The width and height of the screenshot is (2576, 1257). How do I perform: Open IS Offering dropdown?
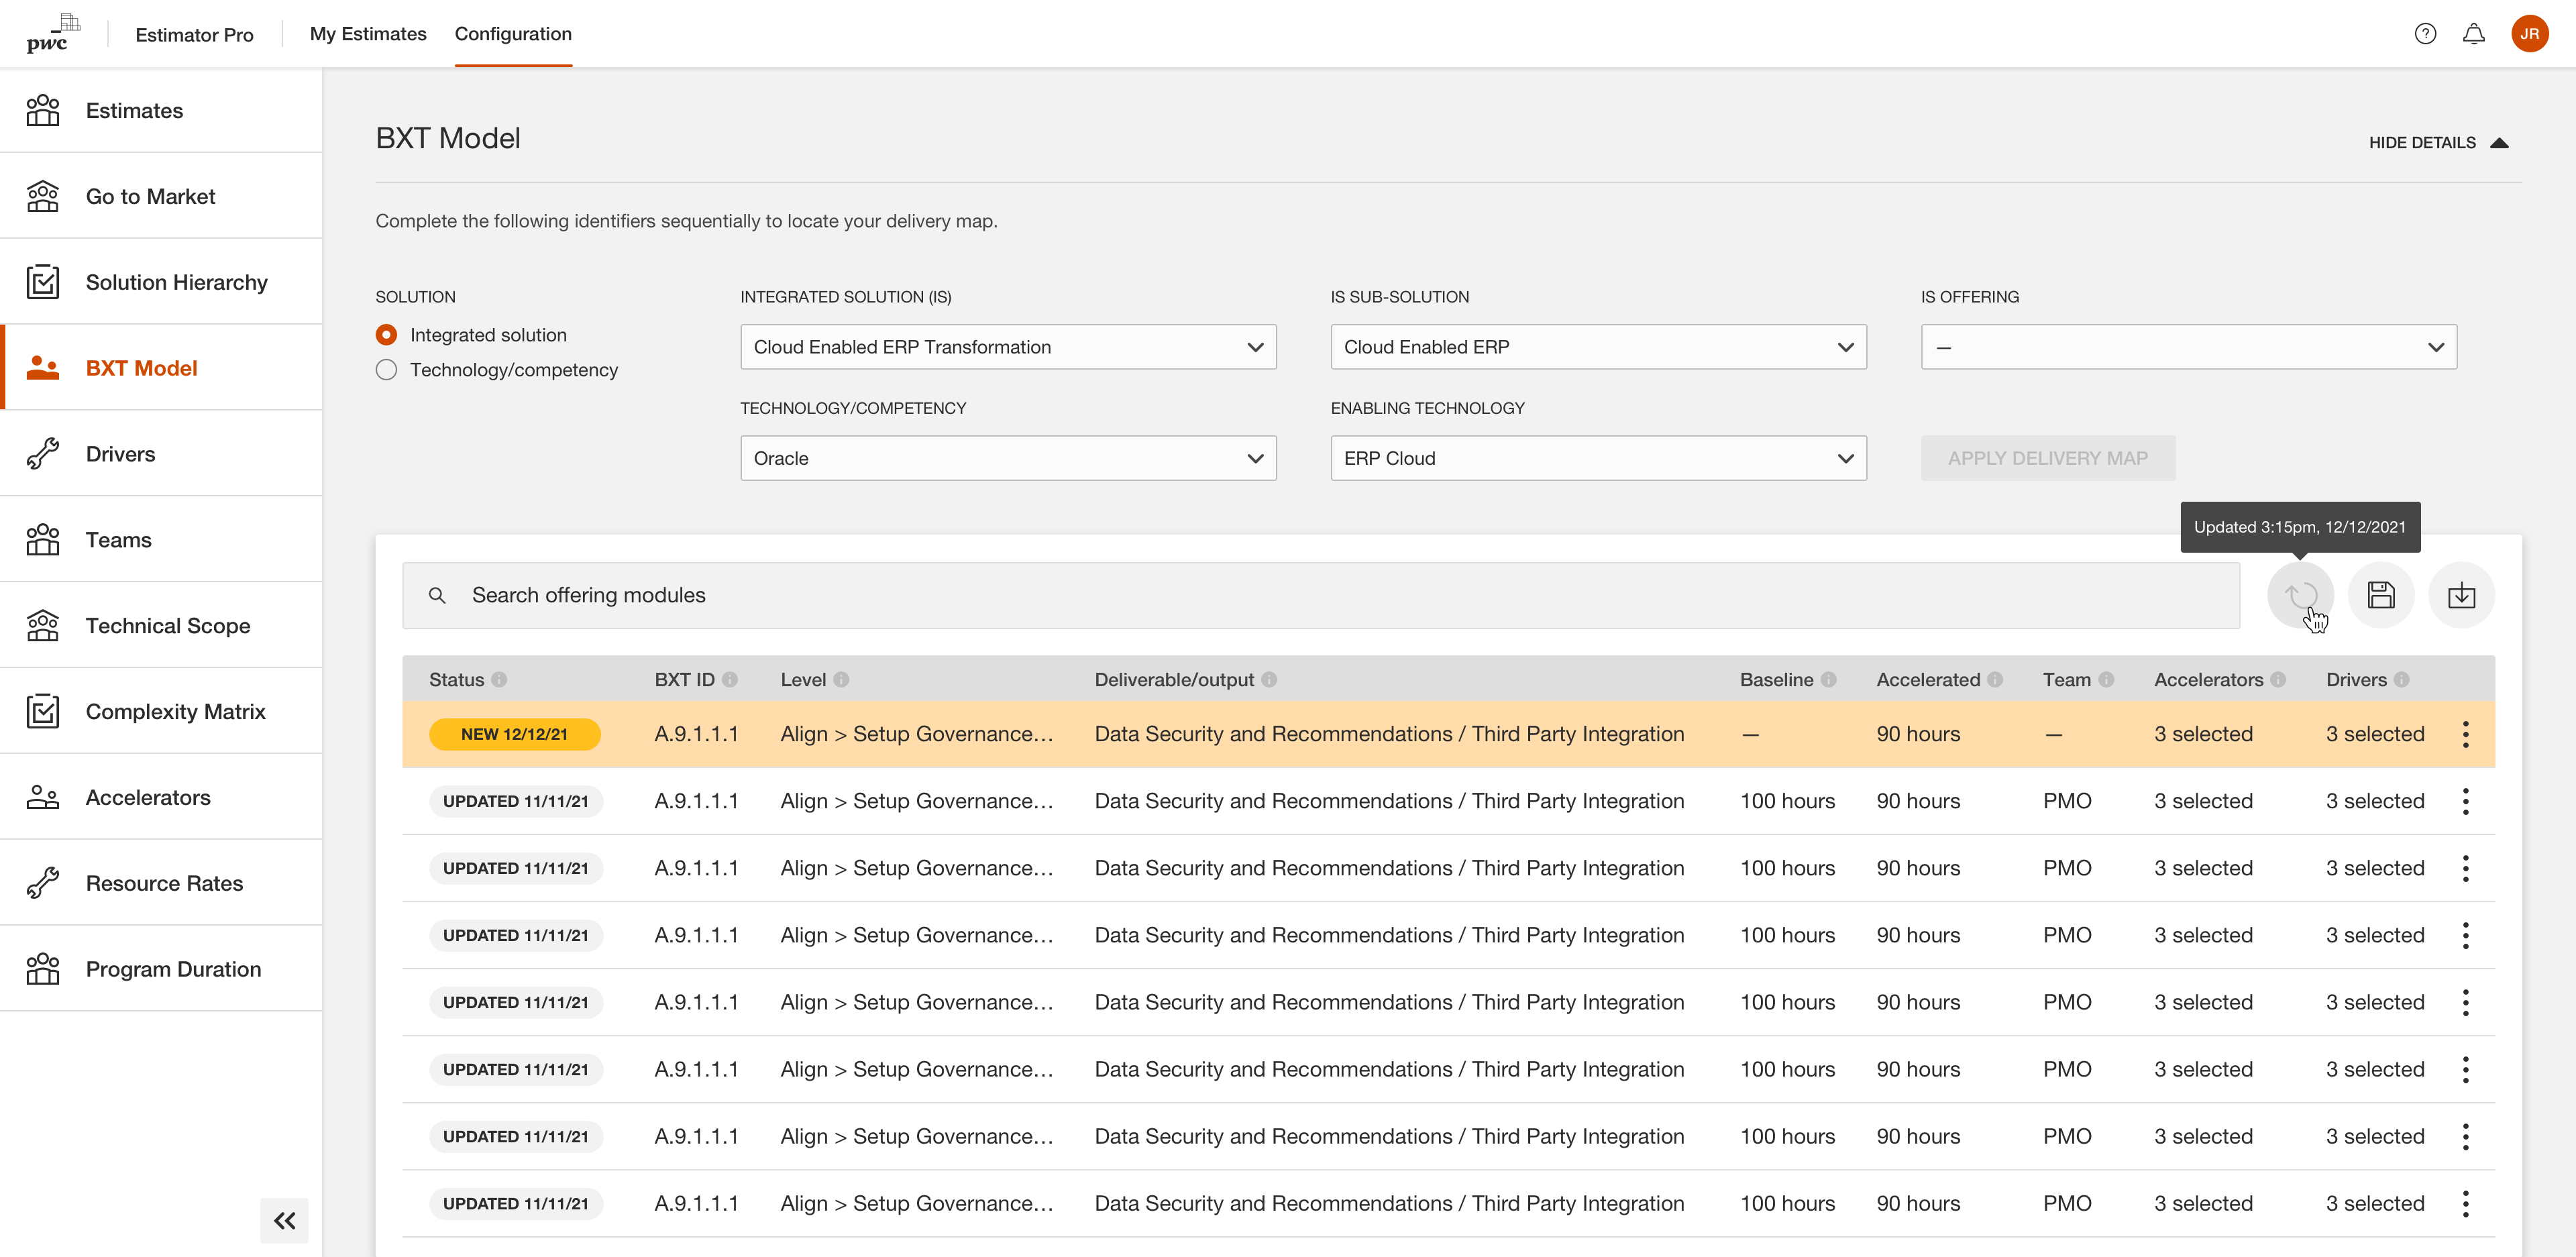point(2188,347)
